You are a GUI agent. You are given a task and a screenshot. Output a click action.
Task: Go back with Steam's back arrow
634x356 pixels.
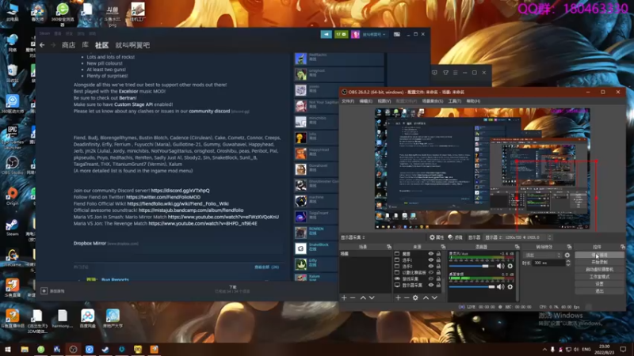click(x=42, y=45)
